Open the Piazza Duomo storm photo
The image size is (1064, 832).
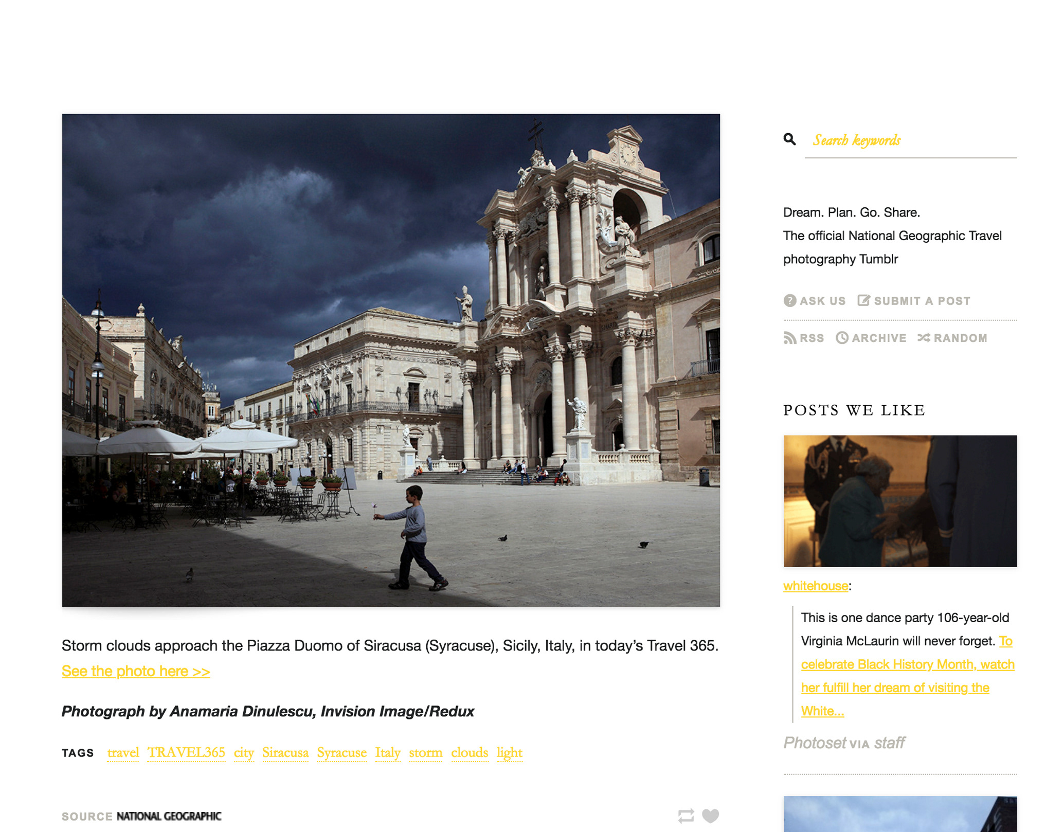pos(391,360)
